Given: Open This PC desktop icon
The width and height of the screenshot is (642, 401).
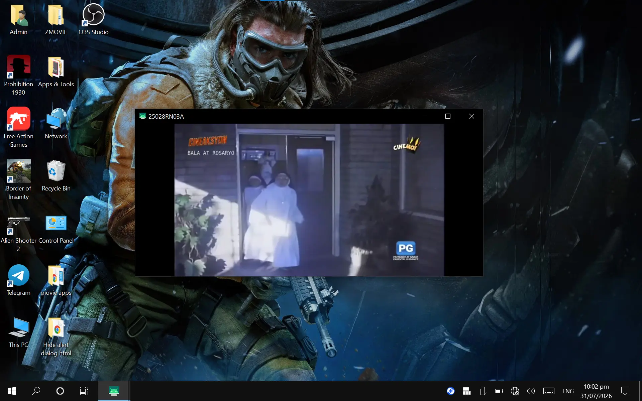Looking at the screenshot, I should [x=18, y=332].
